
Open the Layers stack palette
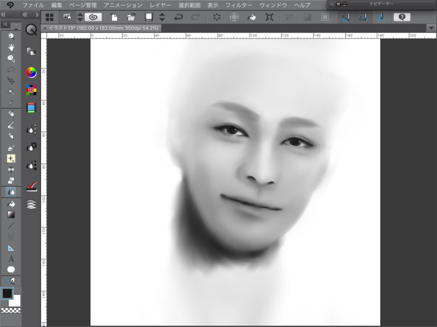click(31, 204)
